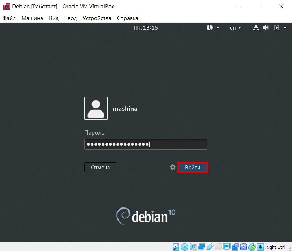
Task: Open the accessibility menu icon
Action: click(x=210, y=27)
